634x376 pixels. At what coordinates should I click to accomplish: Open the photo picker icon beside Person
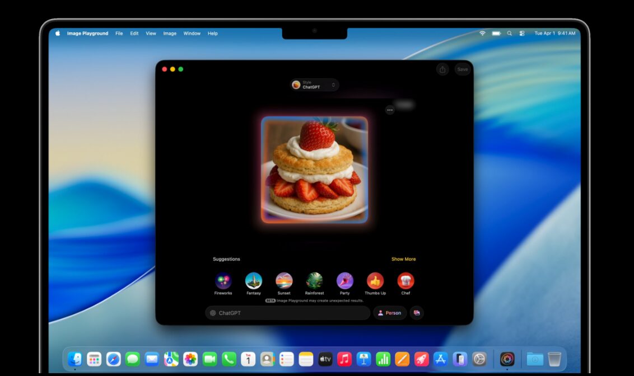point(417,313)
